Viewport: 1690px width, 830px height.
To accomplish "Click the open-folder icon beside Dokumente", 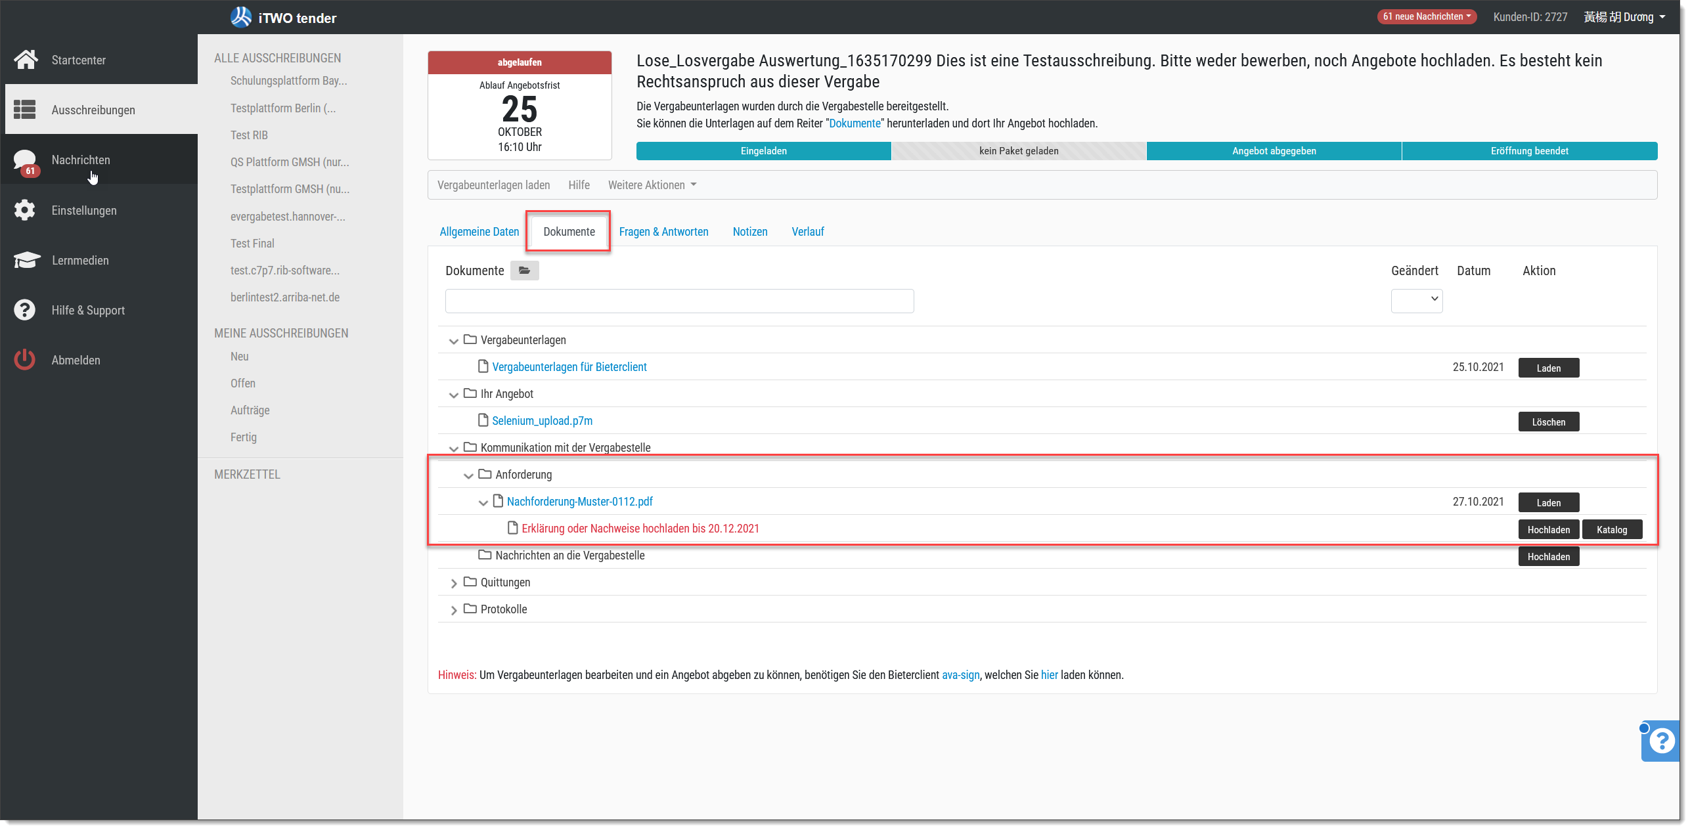I will [x=524, y=271].
